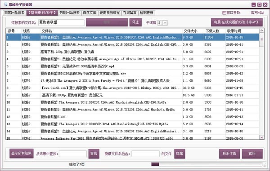Focus the 从结果中查找 input field
The width and height of the screenshot is (270, 171).
tap(73, 153)
